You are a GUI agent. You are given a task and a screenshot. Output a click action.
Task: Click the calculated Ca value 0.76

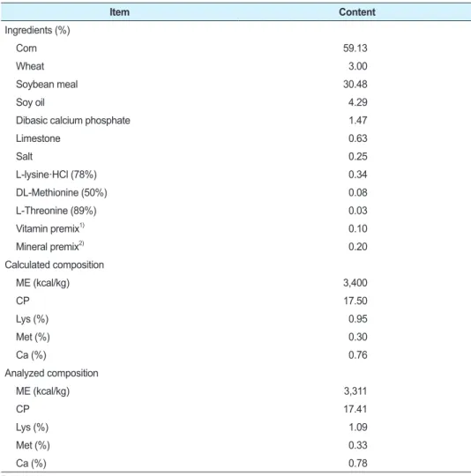click(358, 355)
